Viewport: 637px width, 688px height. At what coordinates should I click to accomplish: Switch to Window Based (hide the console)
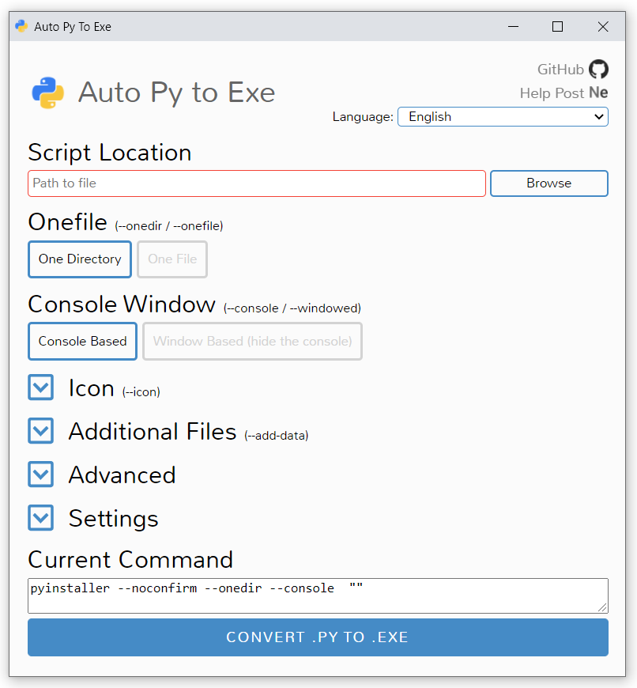point(252,341)
